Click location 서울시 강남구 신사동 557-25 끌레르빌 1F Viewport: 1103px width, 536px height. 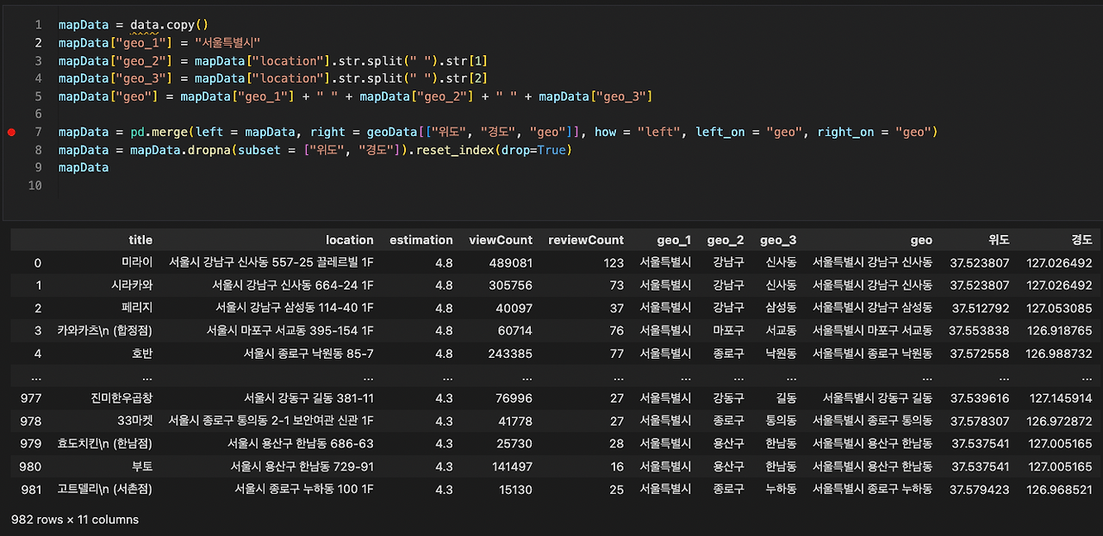pyautogui.click(x=271, y=262)
